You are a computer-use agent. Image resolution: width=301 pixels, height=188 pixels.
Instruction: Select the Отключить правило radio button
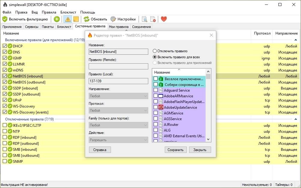(x=155, y=51)
